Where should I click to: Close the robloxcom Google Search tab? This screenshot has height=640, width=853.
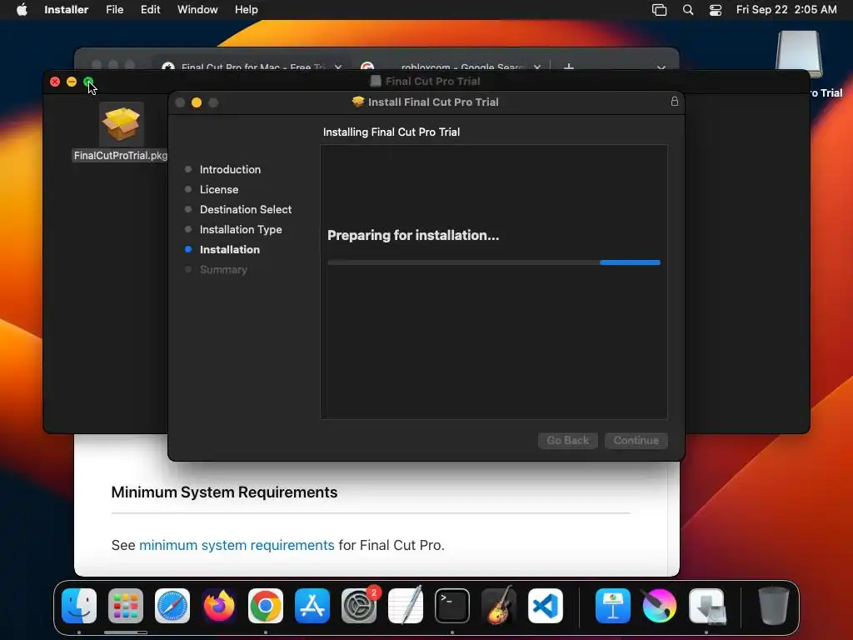537,67
